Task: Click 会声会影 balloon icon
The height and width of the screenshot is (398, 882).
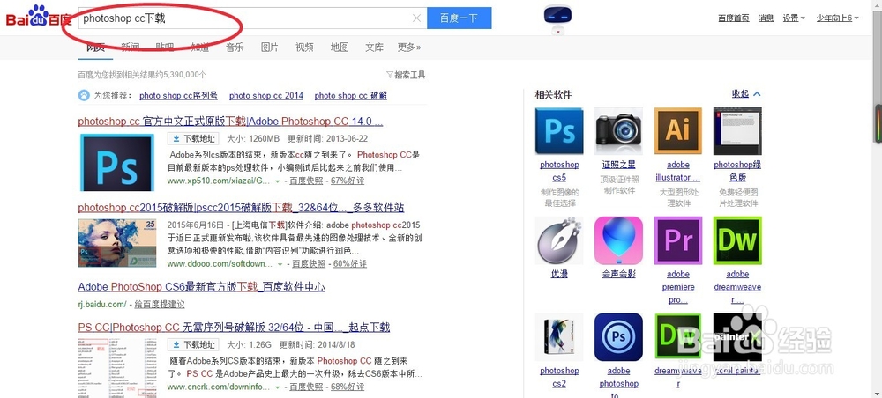Action: [619, 240]
